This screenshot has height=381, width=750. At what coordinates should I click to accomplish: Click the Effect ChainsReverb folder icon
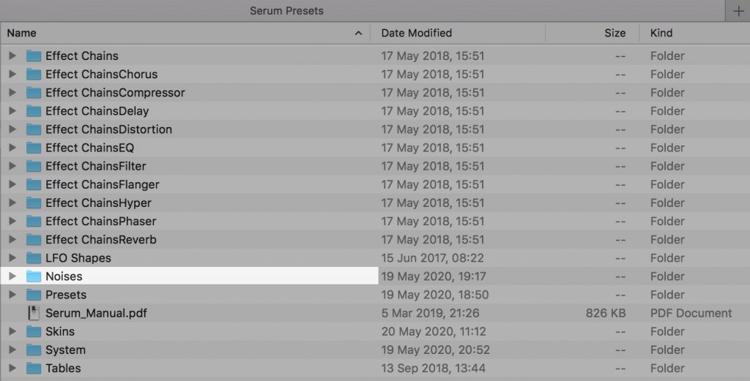tap(34, 240)
